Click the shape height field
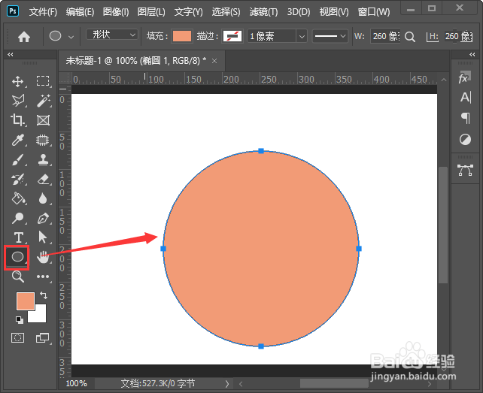 coord(458,36)
